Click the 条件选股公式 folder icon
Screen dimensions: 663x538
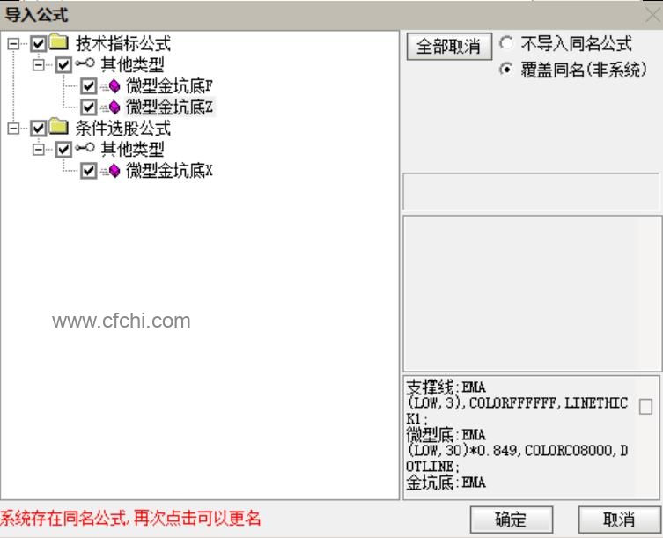click(58, 127)
